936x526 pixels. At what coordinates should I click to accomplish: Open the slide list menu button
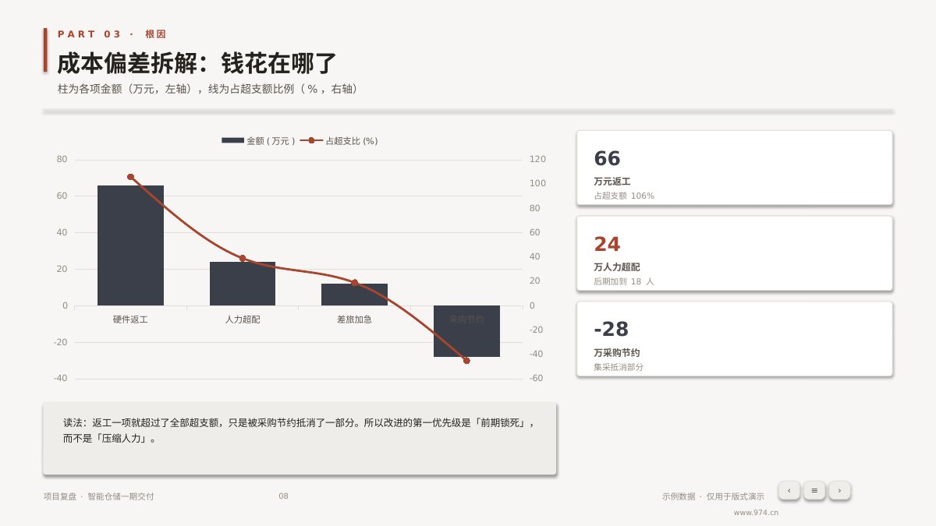coord(814,490)
